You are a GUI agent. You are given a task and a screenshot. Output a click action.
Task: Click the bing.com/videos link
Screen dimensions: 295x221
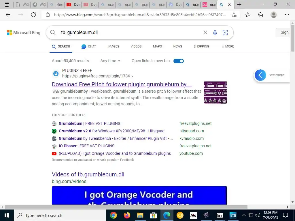point(69,182)
